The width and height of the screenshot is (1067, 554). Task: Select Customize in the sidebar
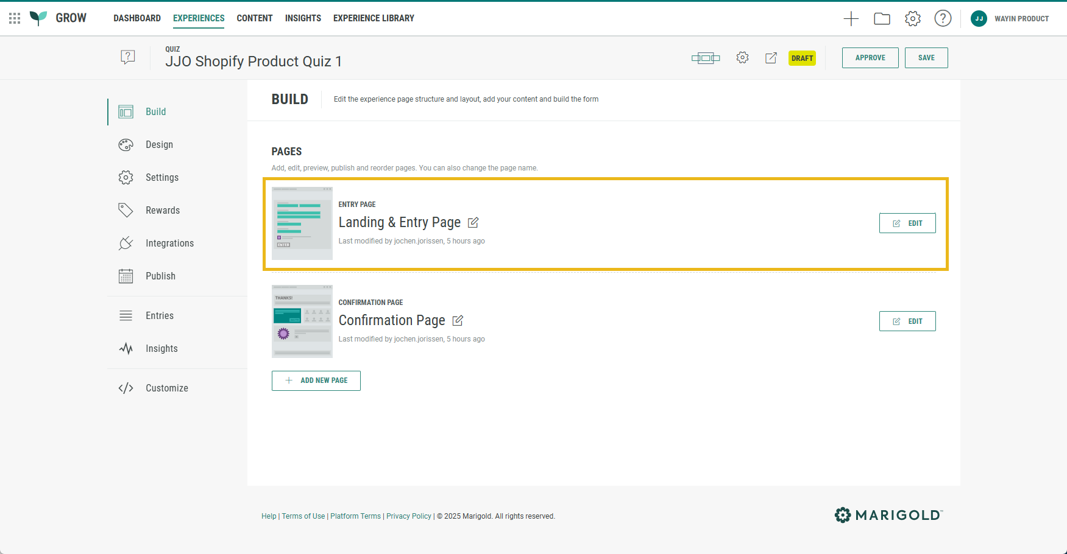coord(166,388)
